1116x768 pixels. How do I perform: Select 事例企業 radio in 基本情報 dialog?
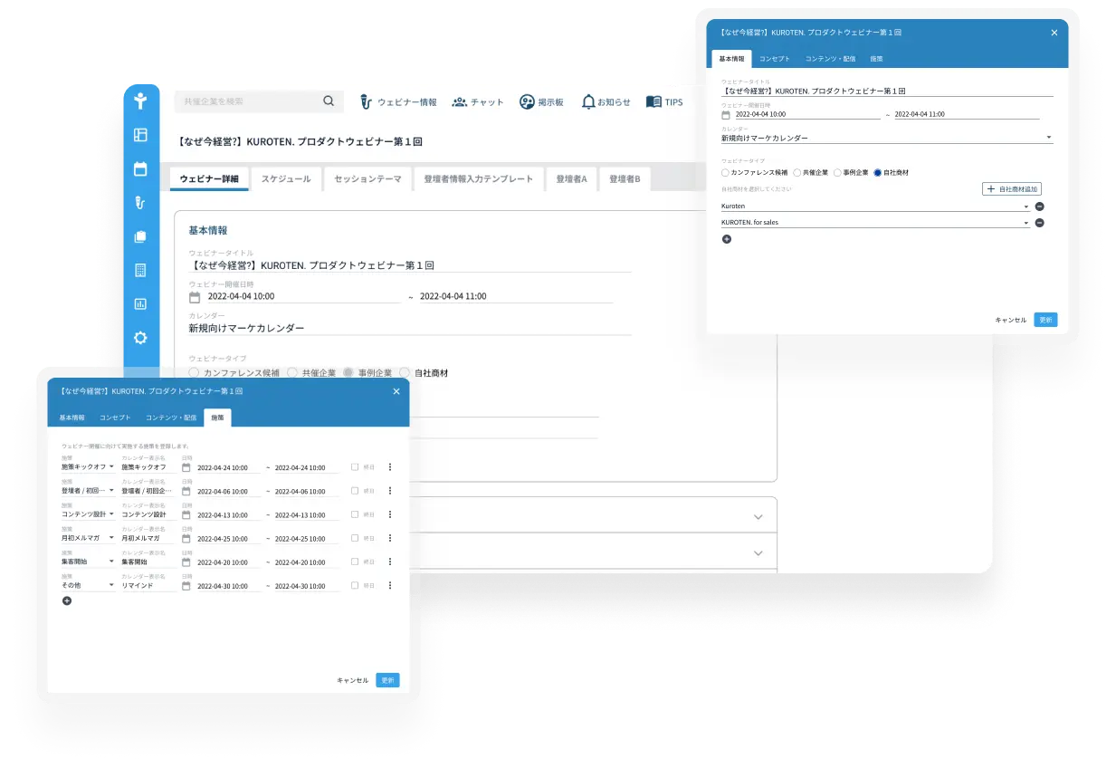point(837,172)
